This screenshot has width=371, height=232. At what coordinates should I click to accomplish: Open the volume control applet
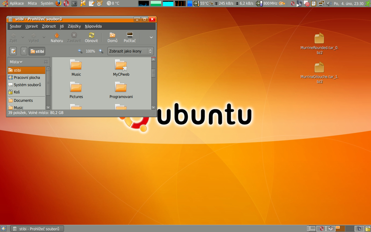click(329, 3)
